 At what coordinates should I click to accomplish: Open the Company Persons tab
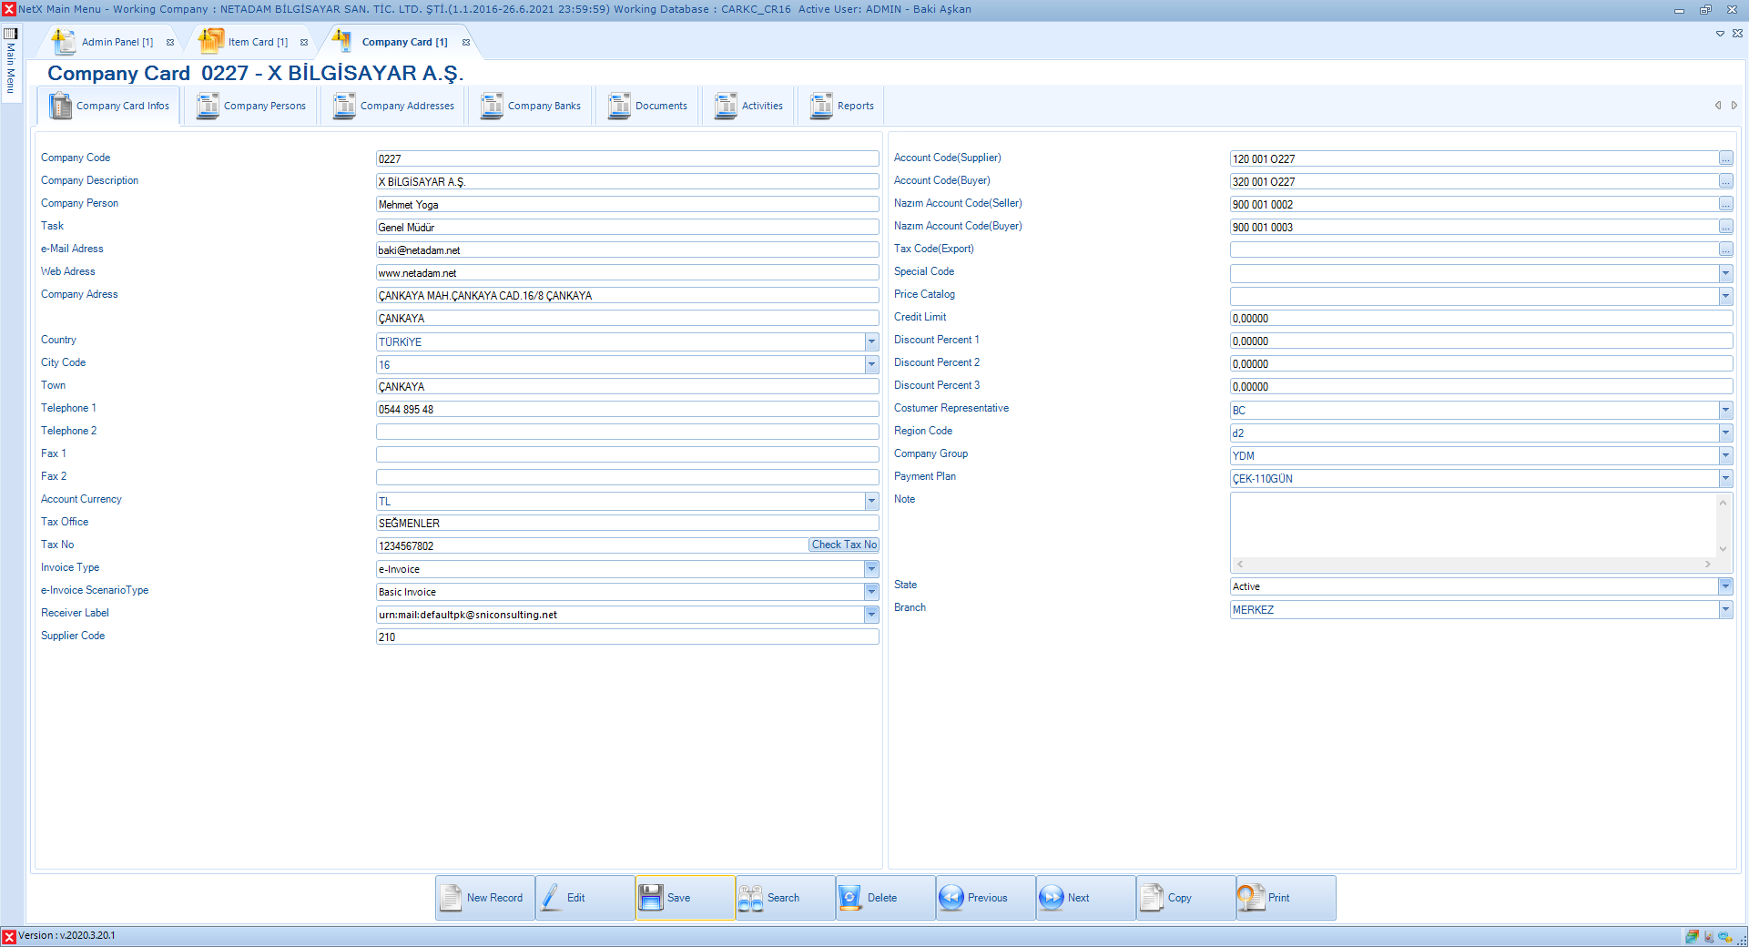(x=251, y=107)
